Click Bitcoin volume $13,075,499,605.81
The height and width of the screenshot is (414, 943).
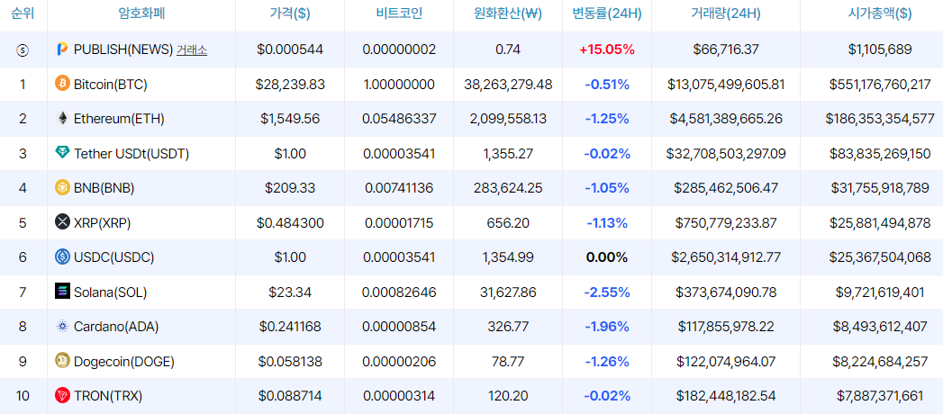(x=726, y=84)
